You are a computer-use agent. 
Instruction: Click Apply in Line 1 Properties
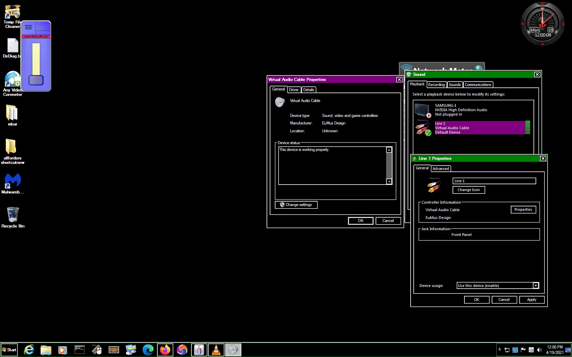532,300
